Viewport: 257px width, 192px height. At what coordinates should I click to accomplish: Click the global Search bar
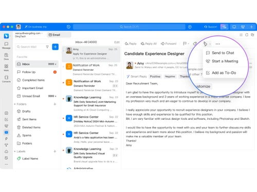point(129,27)
